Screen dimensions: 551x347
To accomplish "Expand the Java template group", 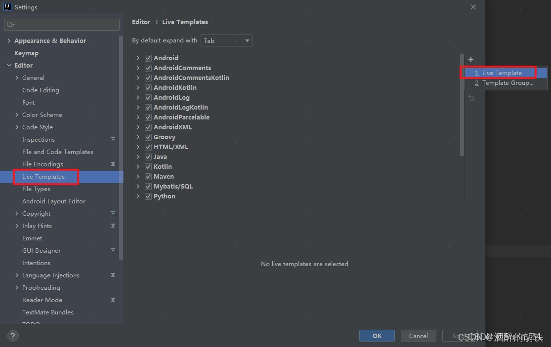I will coord(138,157).
